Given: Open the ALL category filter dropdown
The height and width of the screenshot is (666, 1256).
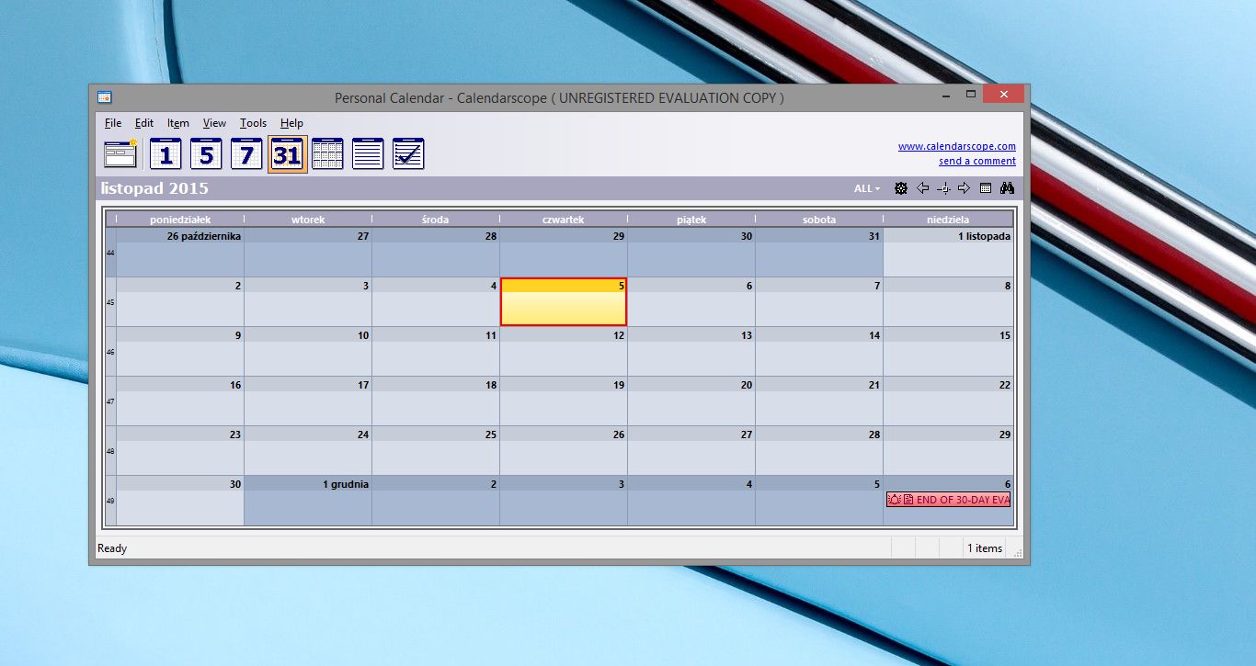Looking at the screenshot, I should pos(867,188).
